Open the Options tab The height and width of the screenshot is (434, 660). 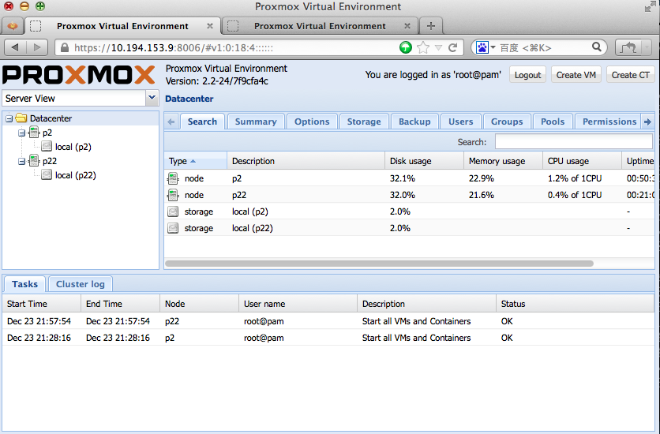click(x=312, y=122)
